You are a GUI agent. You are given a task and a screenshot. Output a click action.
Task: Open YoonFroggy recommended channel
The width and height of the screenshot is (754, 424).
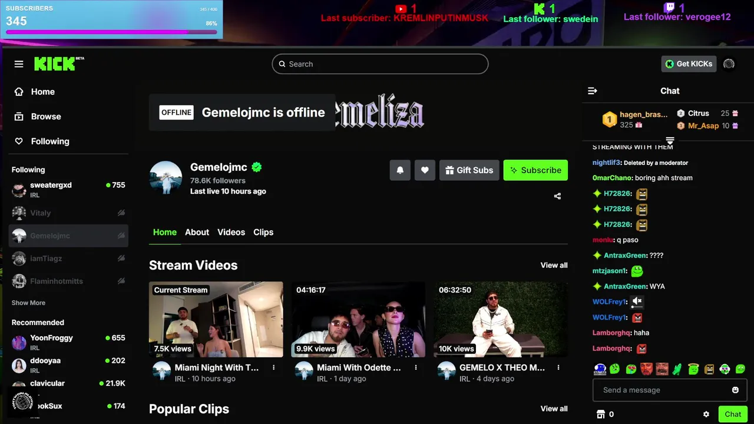click(x=68, y=343)
